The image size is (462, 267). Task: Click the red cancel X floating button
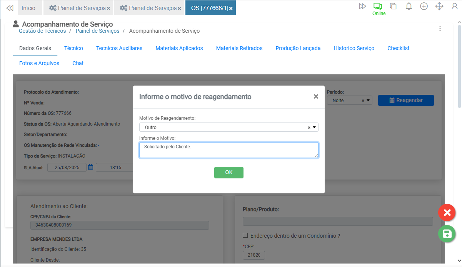447,212
